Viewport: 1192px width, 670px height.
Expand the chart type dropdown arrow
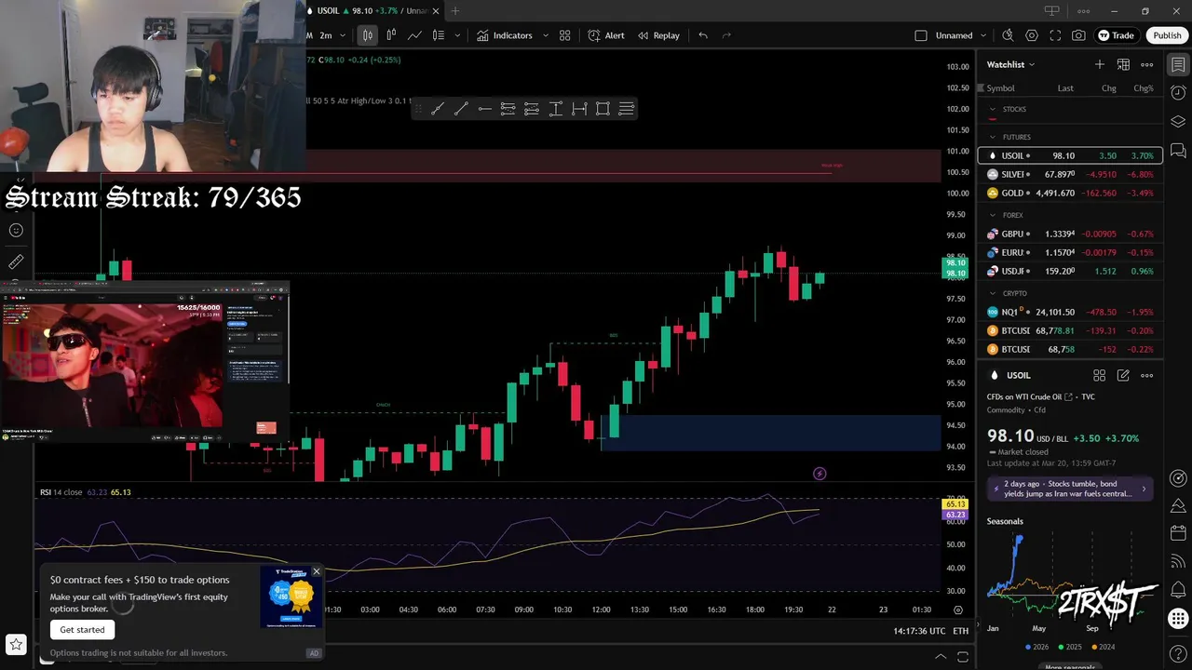tap(457, 35)
